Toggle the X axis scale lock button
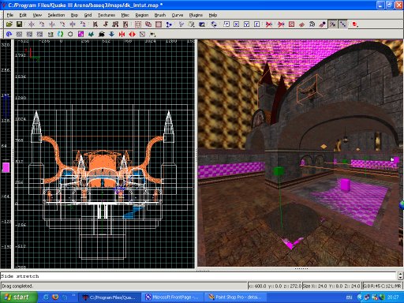This screenshot has width=404, height=303. [237, 24]
